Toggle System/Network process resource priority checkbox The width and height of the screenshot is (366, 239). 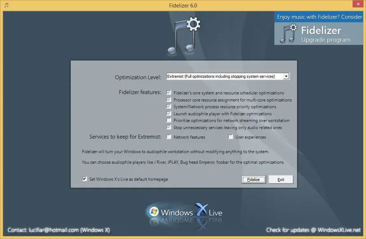coord(169,107)
